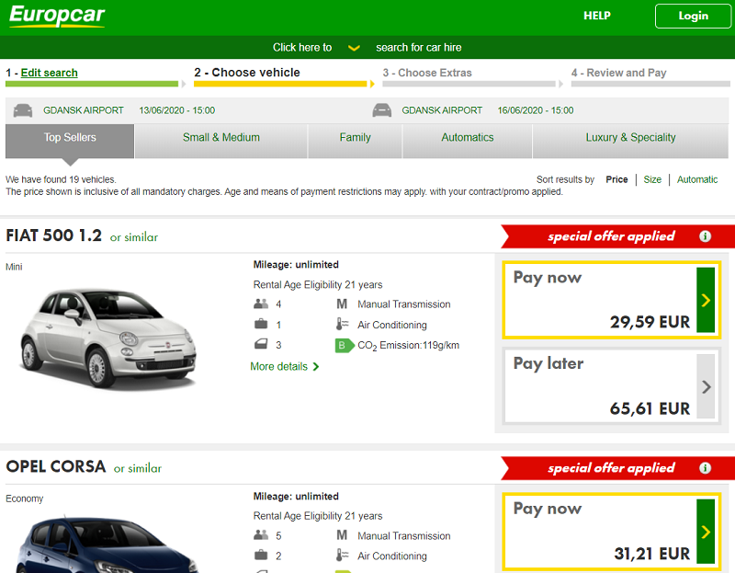Open More details for the Fiat 500

(x=285, y=366)
